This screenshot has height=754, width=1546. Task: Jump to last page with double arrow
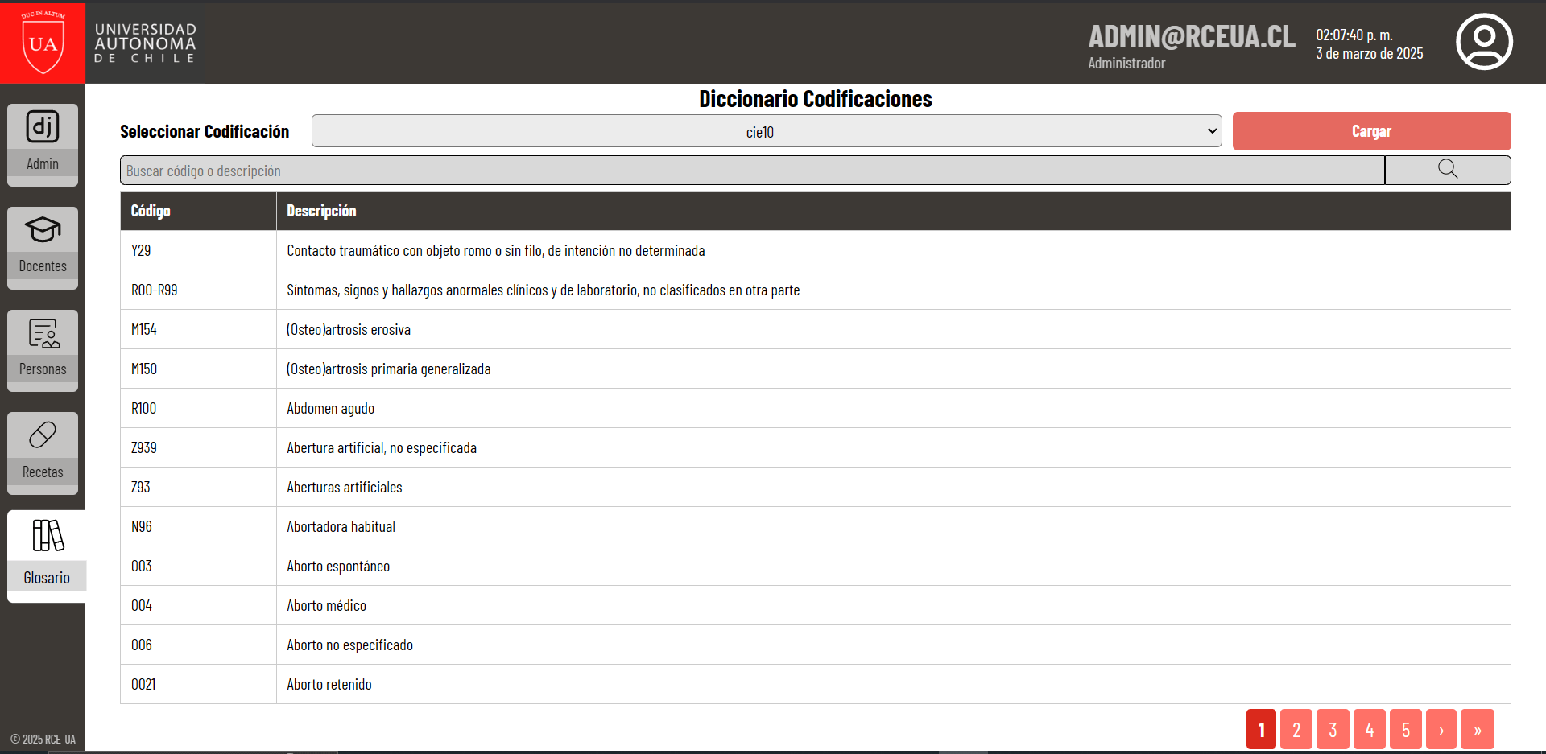pos(1478,729)
